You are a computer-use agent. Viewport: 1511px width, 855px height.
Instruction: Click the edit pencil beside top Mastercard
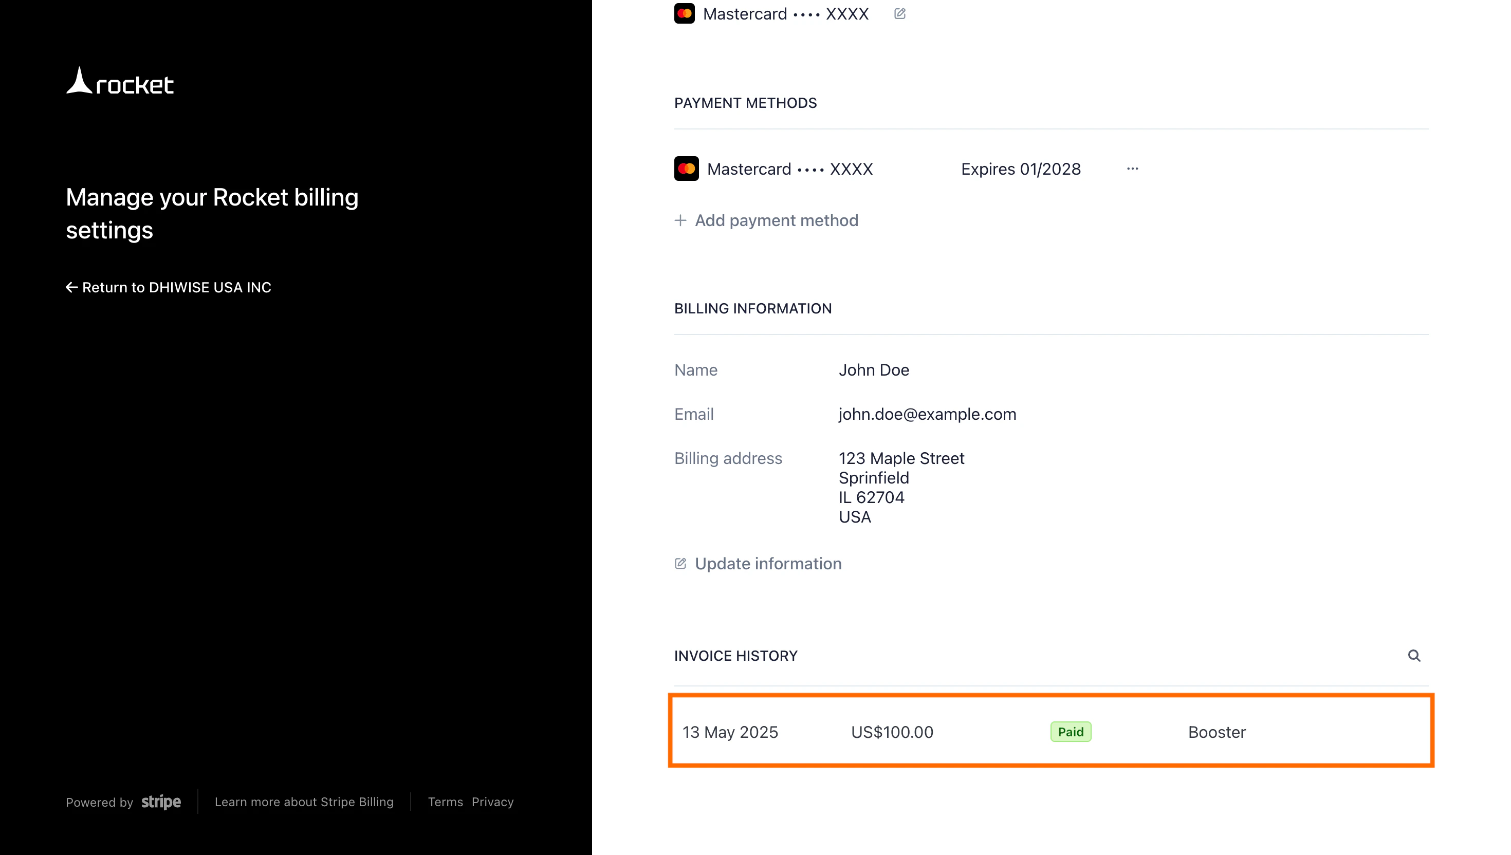[x=899, y=13]
